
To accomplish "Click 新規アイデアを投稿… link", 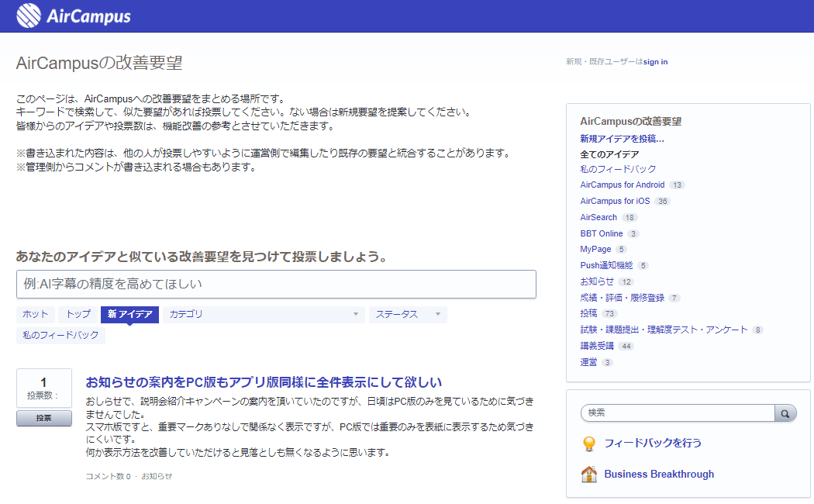I will pos(622,139).
